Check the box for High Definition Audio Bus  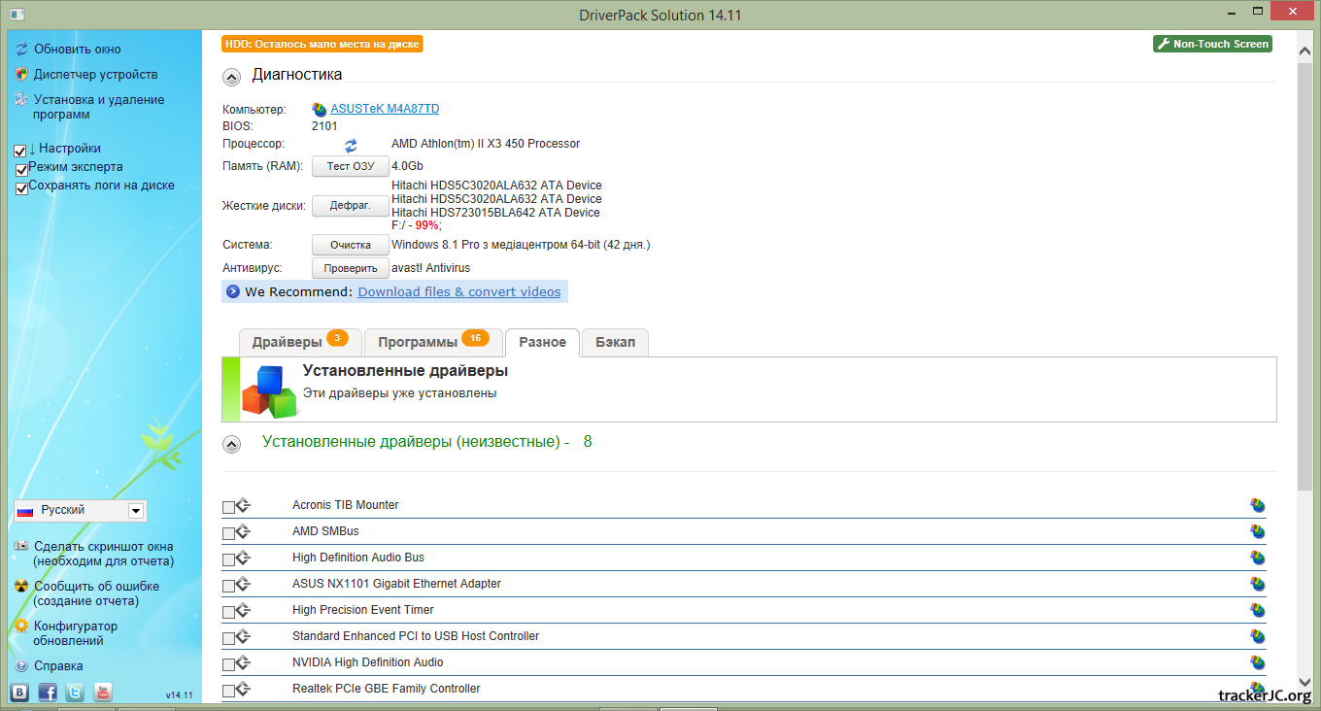228,559
